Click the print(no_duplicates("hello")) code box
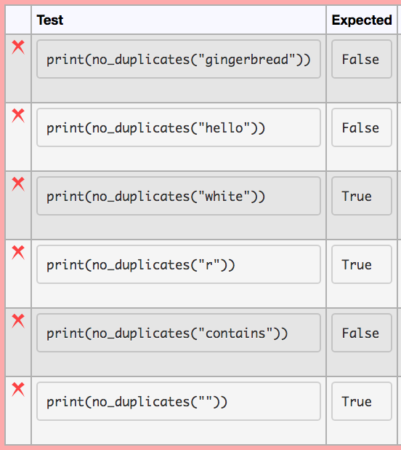401x450 pixels. point(179,127)
